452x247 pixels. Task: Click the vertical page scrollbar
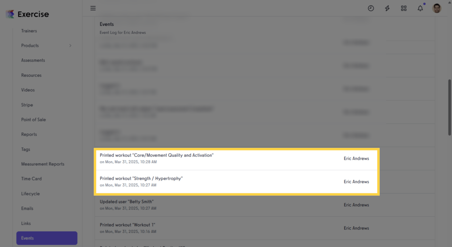click(x=449, y=107)
